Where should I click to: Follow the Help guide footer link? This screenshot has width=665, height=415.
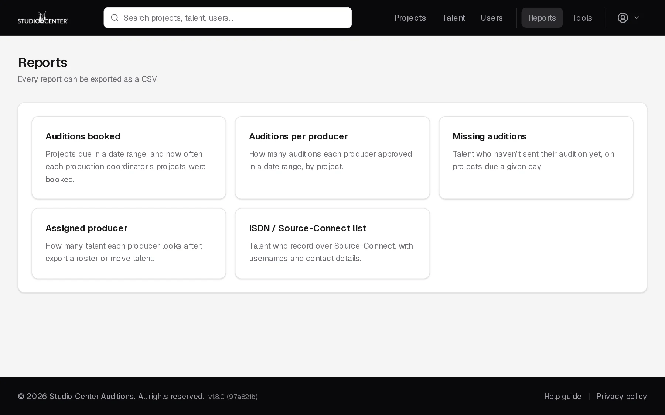563,396
